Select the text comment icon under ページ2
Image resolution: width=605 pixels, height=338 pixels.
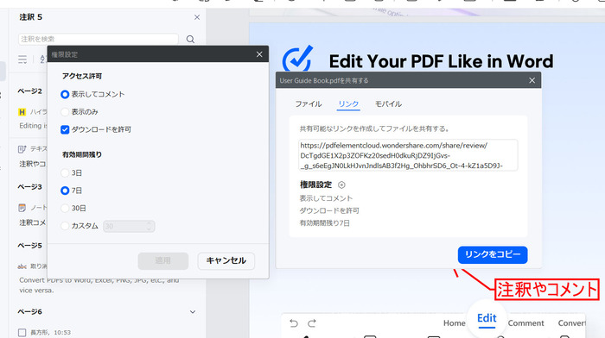(22, 149)
